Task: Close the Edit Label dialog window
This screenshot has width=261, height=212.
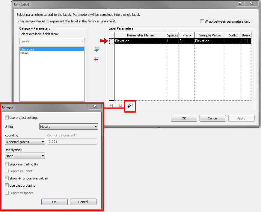Action: 251,3
